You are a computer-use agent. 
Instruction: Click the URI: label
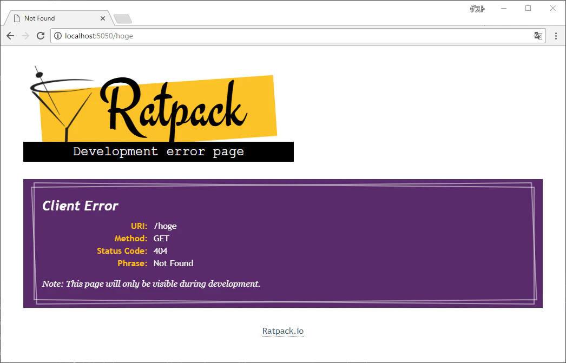139,226
